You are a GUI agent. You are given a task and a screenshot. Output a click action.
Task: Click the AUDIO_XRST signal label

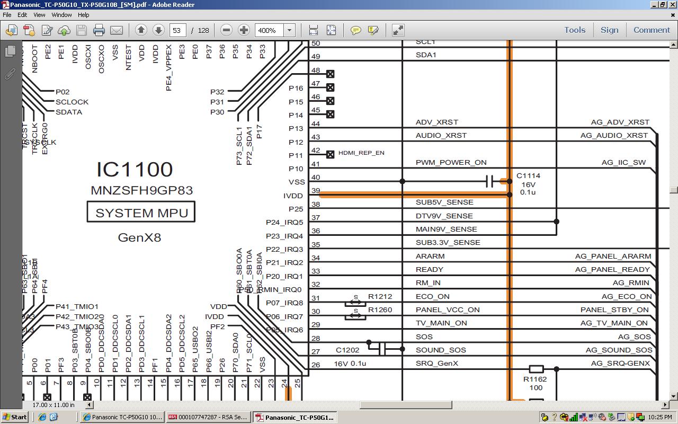click(x=441, y=135)
